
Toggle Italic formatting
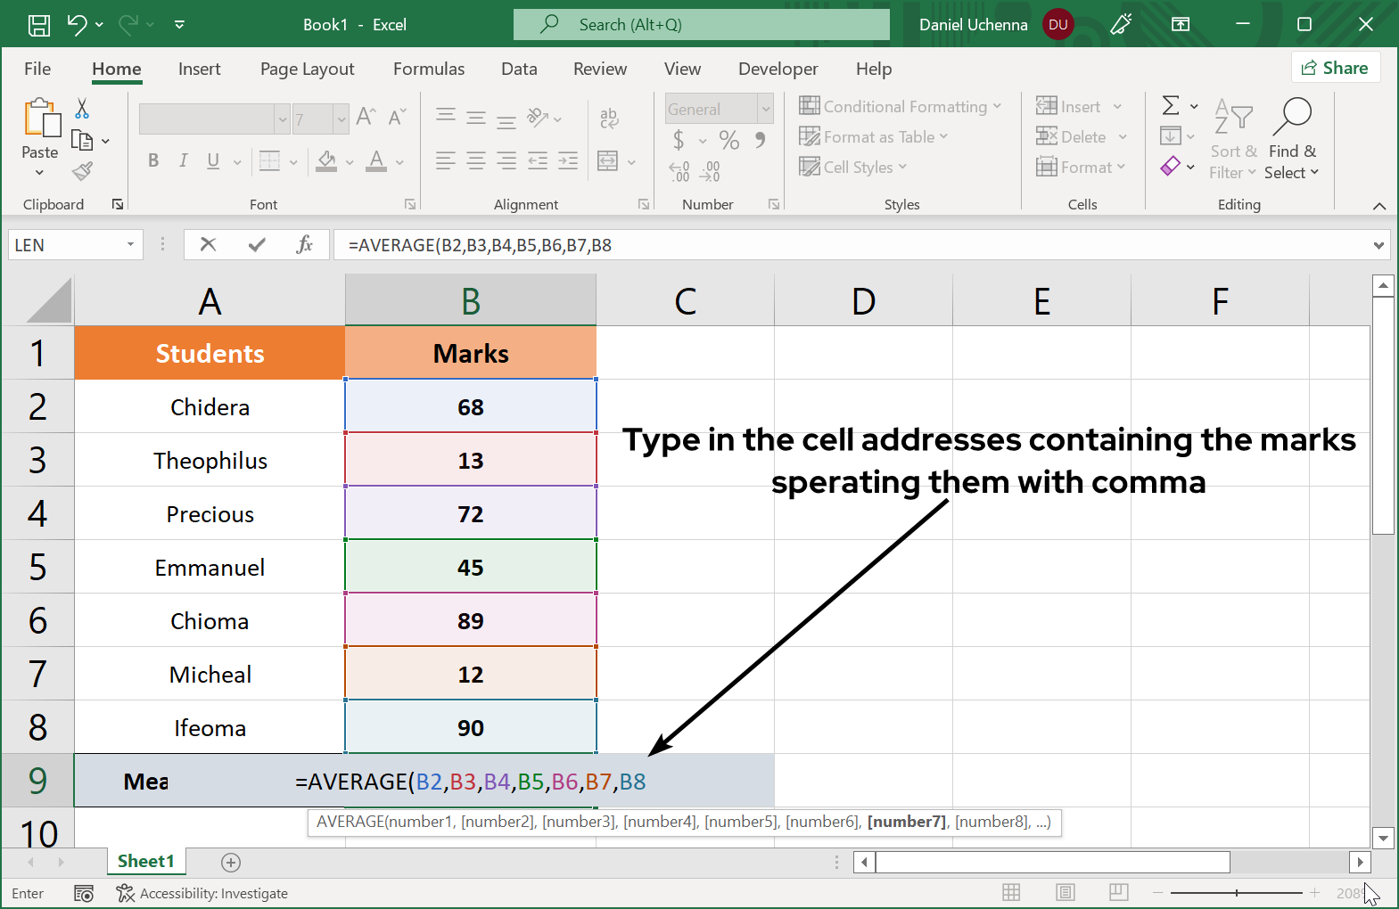[x=183, y=160]
